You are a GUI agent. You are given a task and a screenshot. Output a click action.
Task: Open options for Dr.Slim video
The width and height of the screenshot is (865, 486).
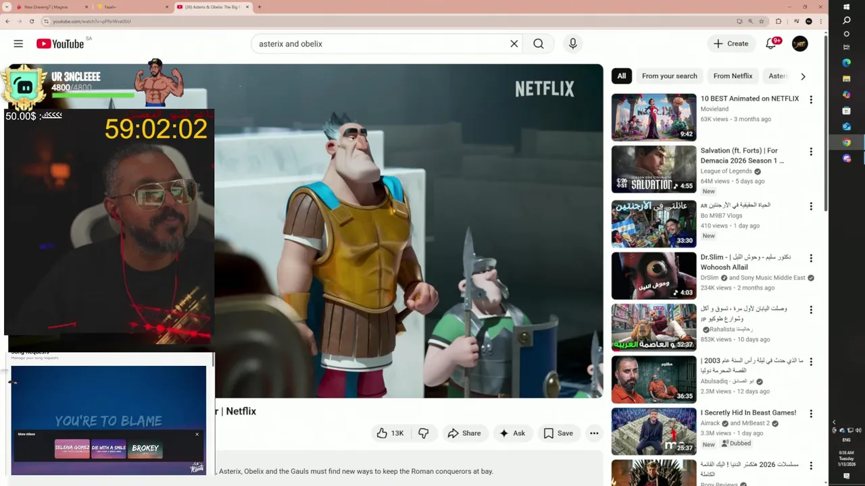(x=811, y=259)
